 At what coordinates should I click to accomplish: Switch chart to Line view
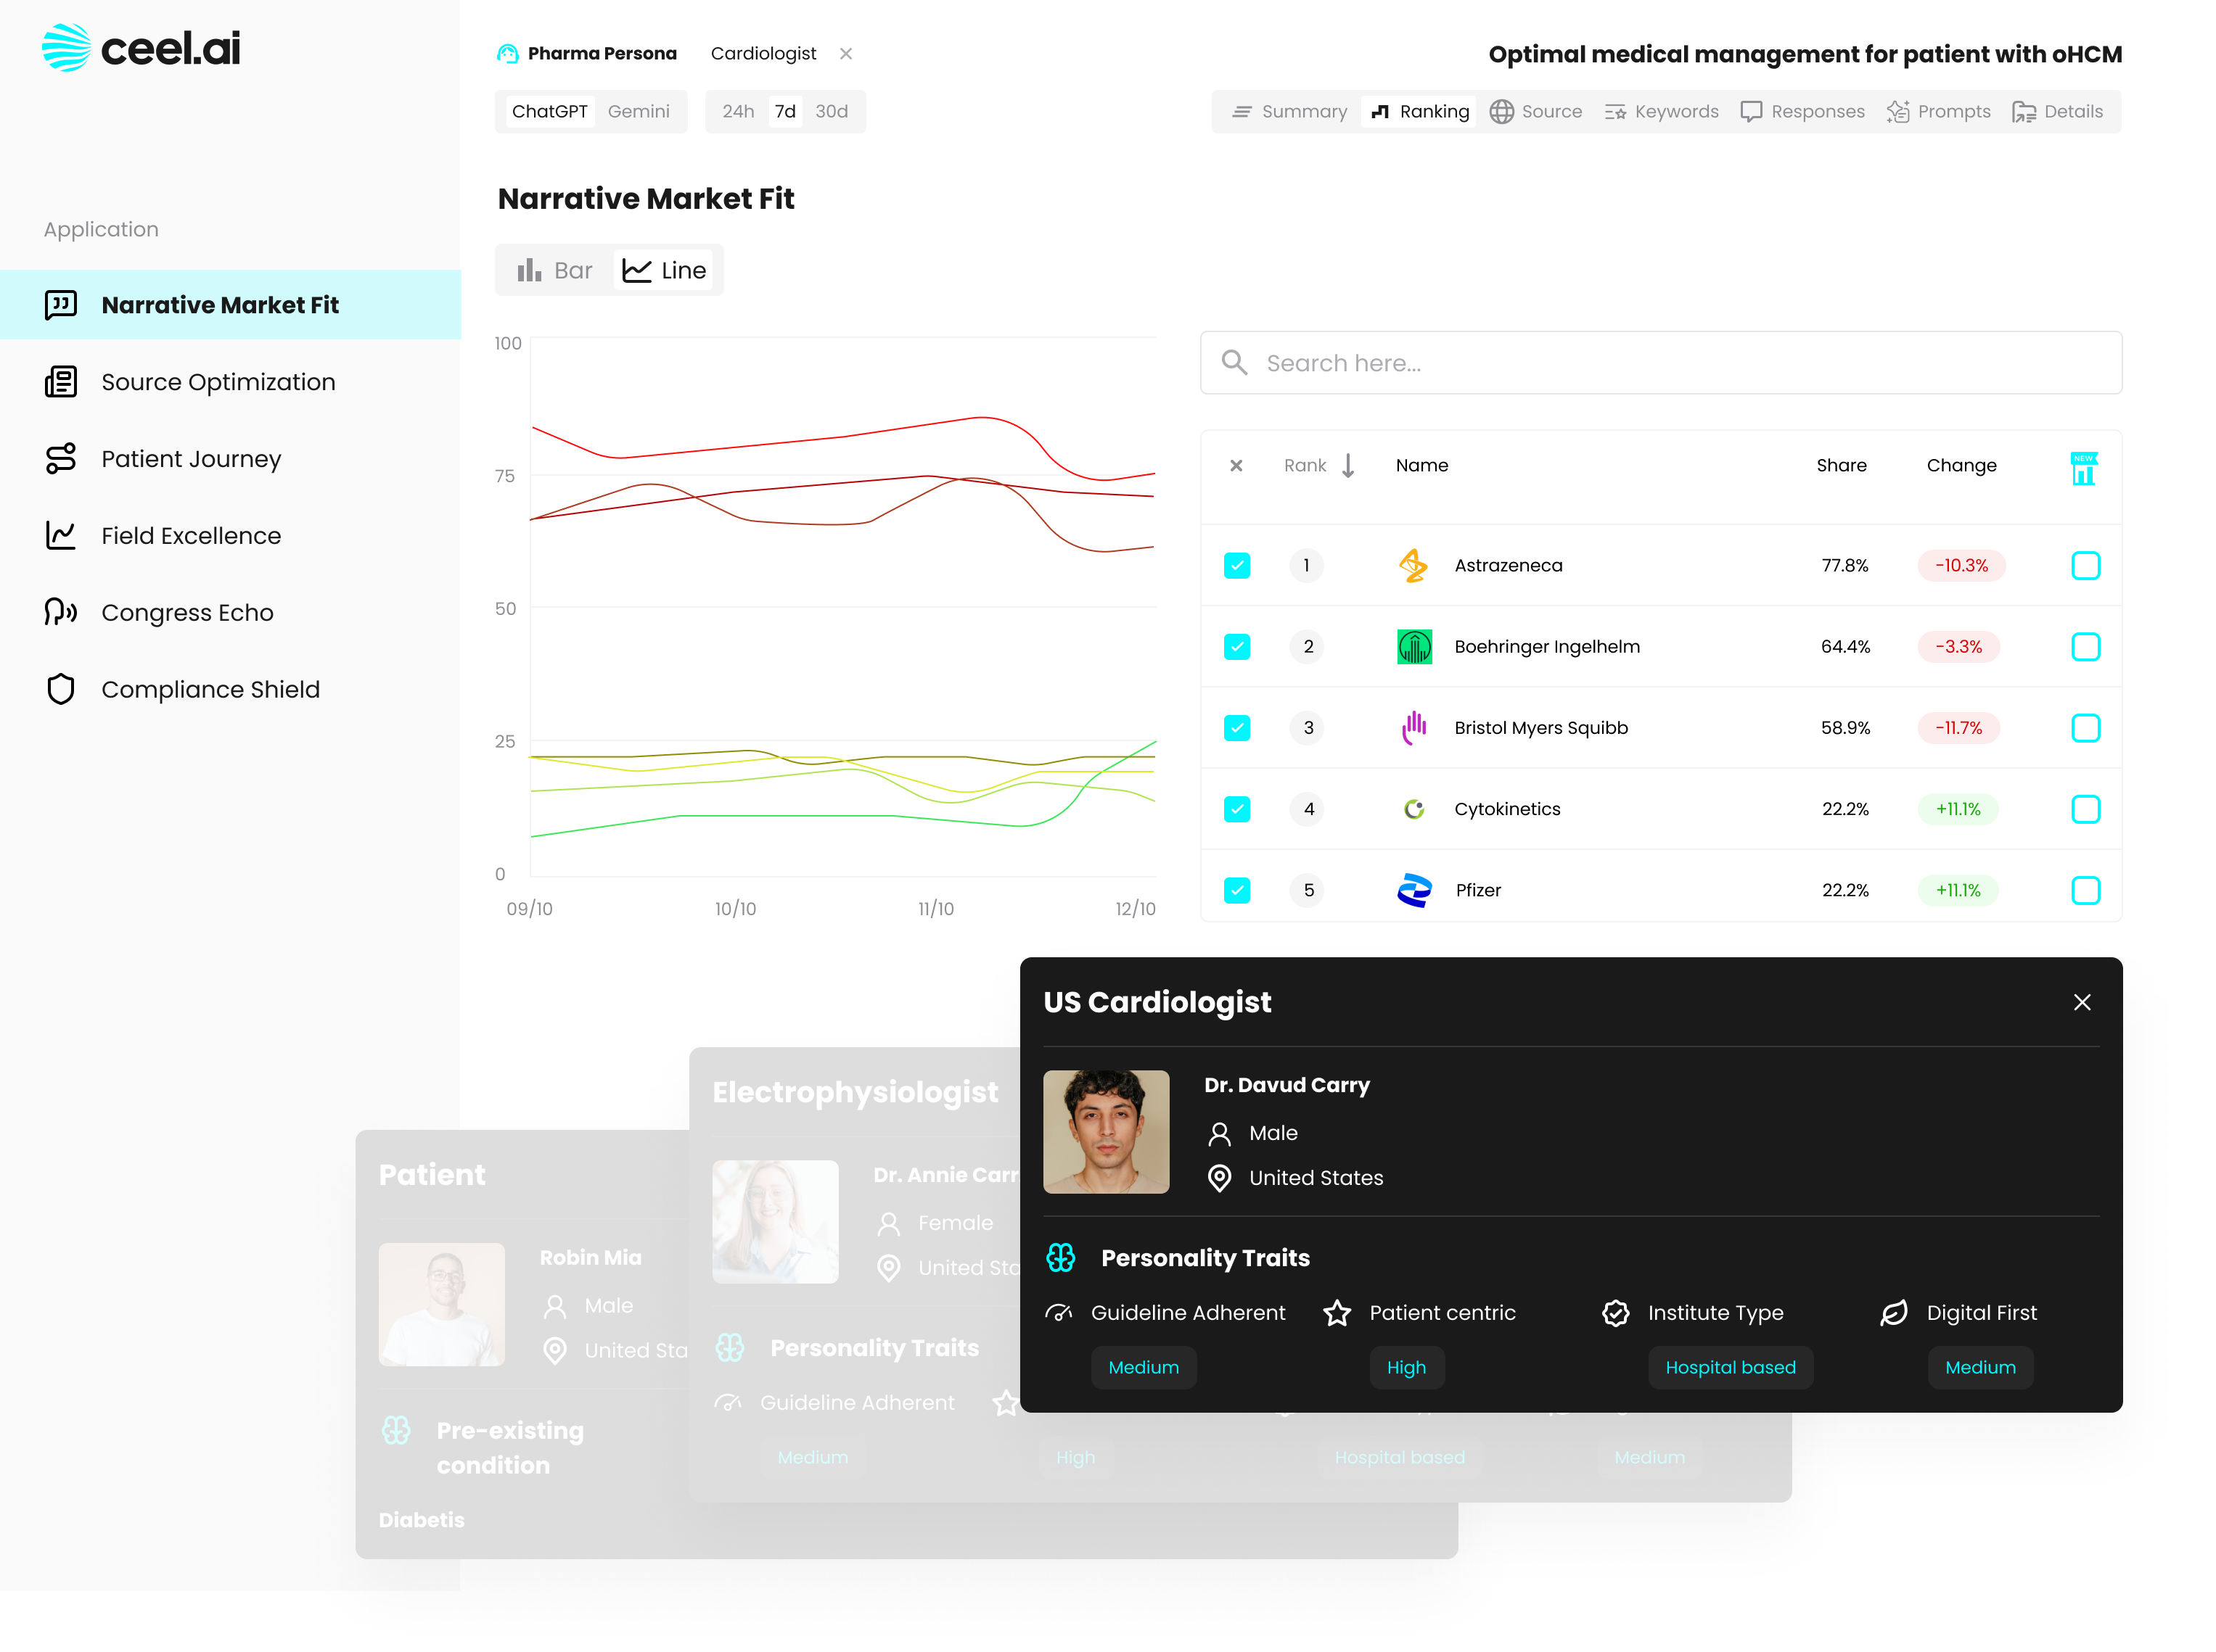pyautogui.click(x=665, y=270)
